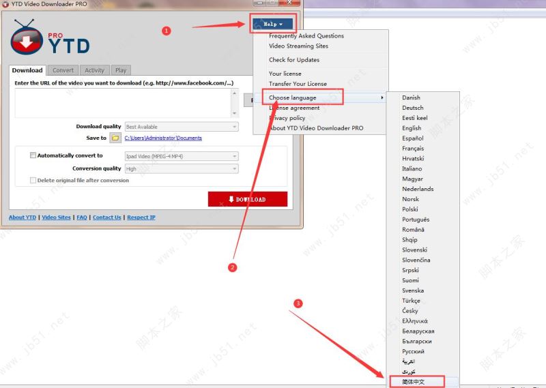
Task: Click the YTD PRO logo
Action: [x=50, y=38]
